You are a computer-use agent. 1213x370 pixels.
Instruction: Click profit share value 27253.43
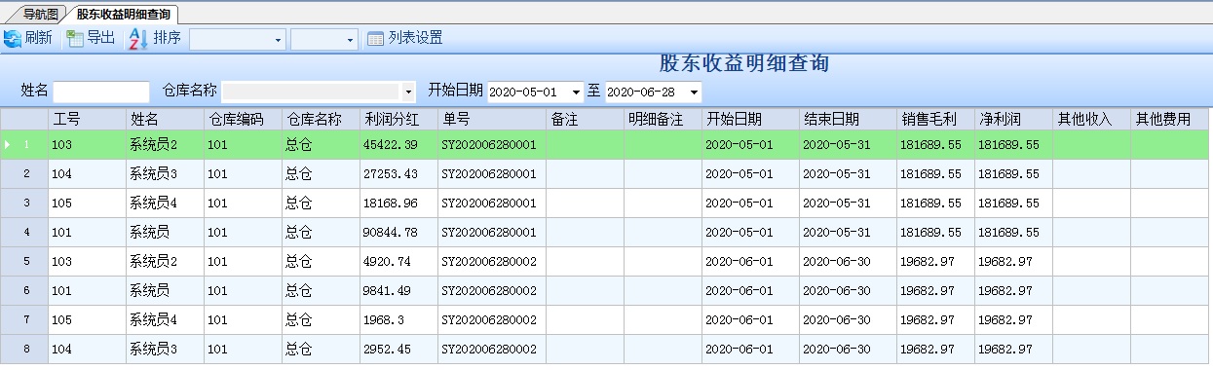[390, 173]
